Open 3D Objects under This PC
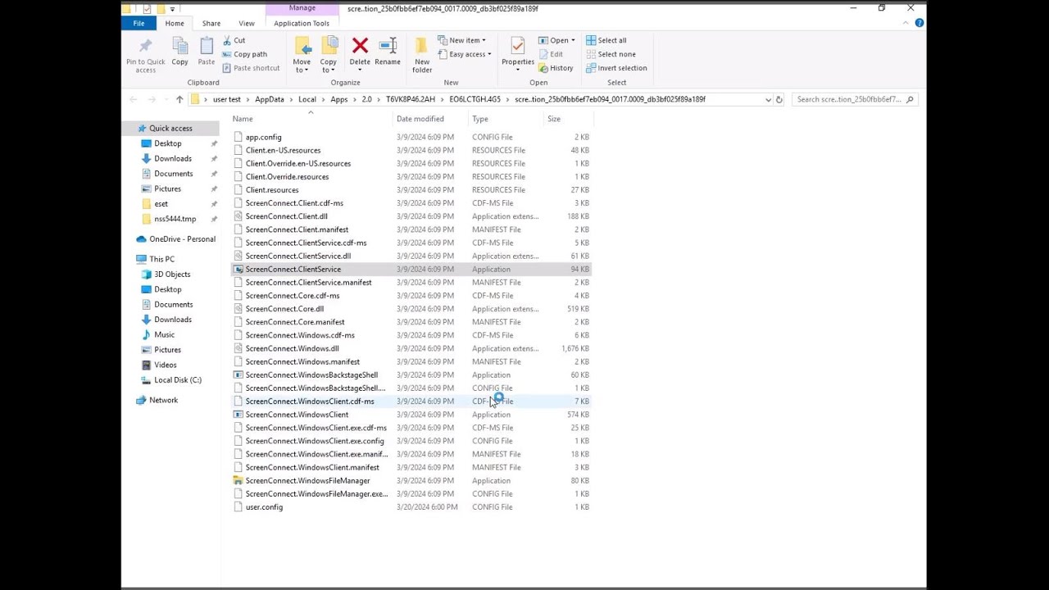1049x590 pixels. pyautogui.click(x=172, y=275)
